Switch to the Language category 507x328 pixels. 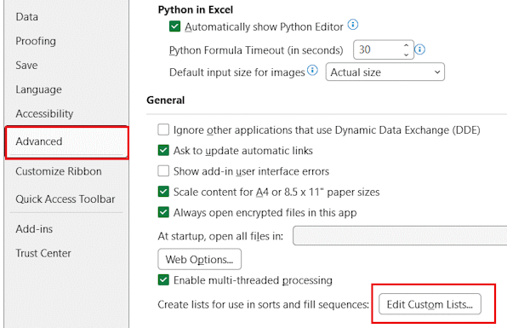coord(38,89)
